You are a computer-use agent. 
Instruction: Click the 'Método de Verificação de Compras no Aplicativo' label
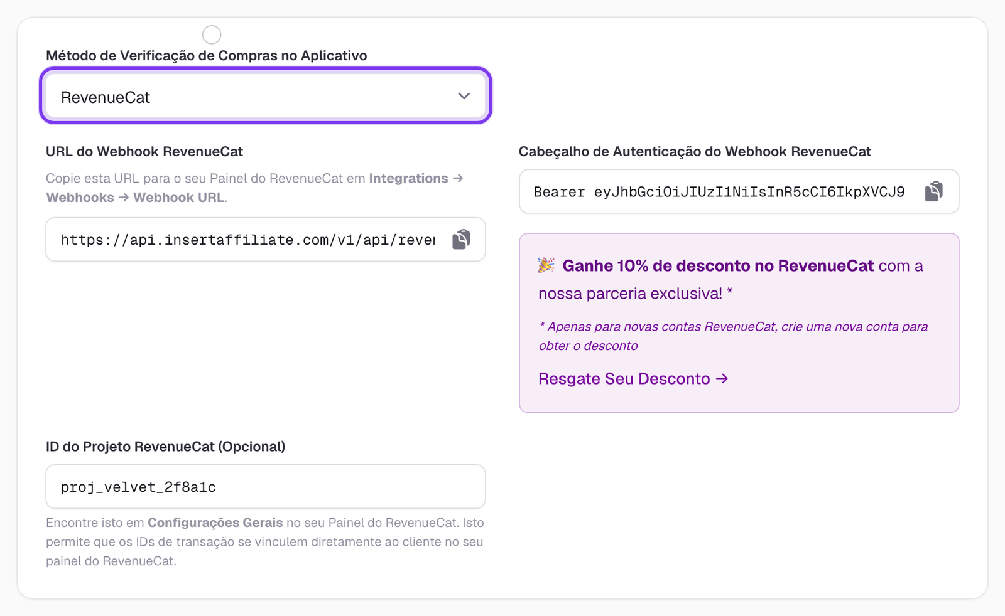tap(207, 55)
